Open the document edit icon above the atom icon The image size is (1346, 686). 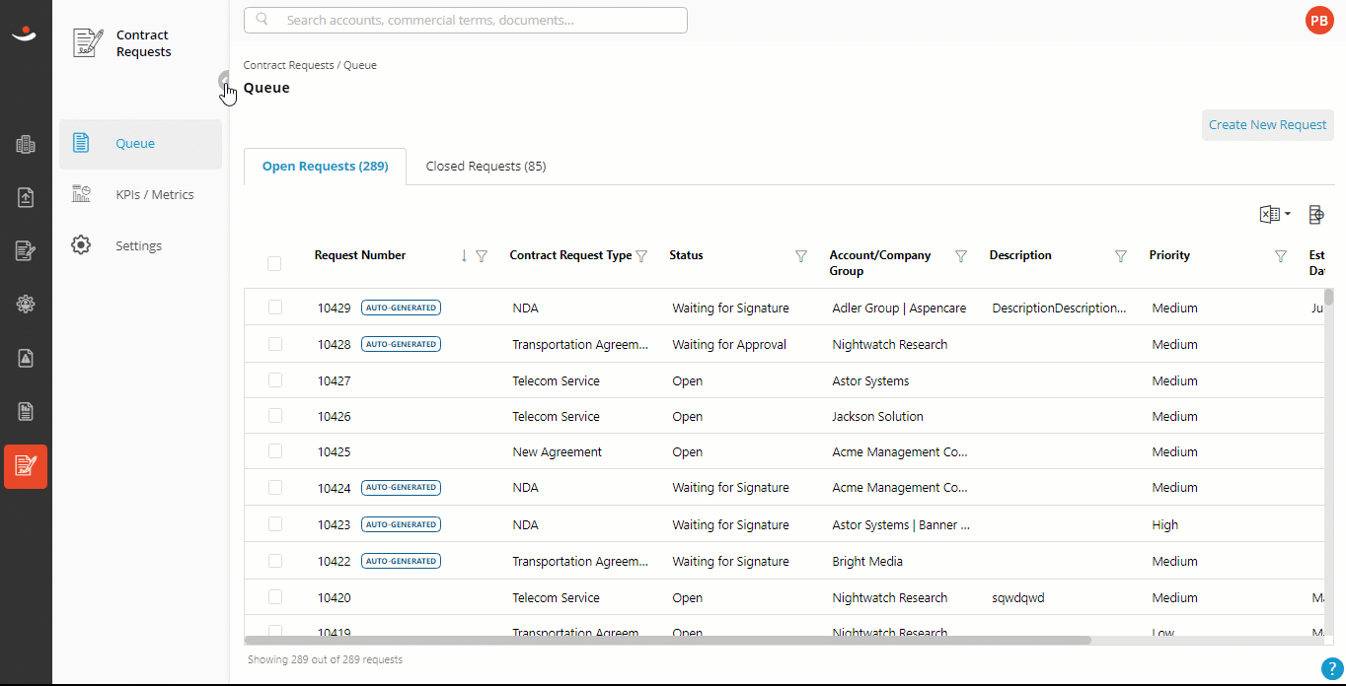pyautogui.click(x=26, y=250)
